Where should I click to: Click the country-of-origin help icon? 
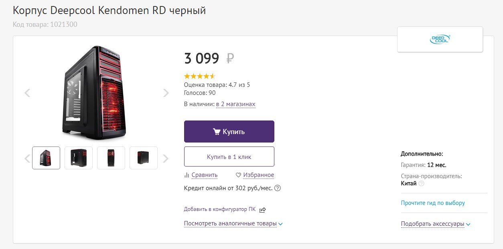[x=421, y=184]
